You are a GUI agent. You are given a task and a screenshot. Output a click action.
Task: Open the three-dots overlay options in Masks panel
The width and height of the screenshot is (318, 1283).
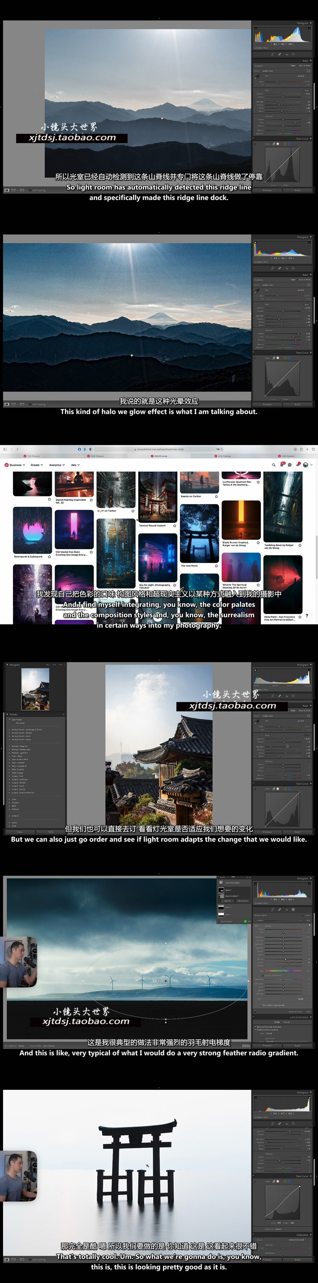[249, 922]
